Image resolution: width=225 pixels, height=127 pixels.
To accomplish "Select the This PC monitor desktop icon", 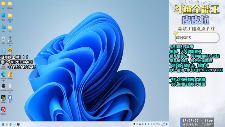I will pyautogui.click(x=3, y=16).
